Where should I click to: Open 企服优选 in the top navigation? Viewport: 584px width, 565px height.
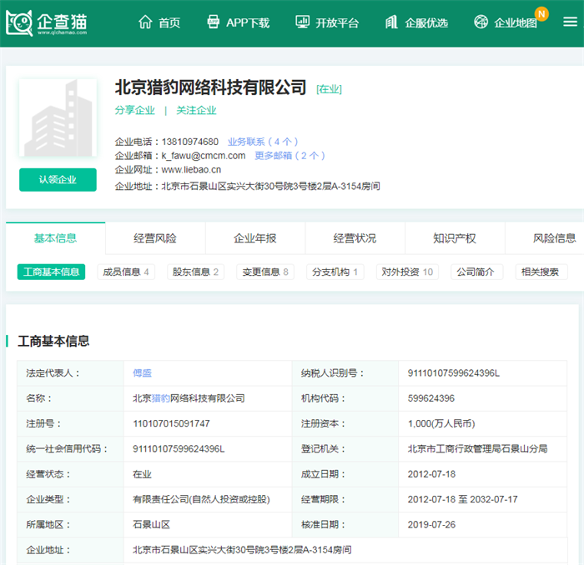[426, 22]
